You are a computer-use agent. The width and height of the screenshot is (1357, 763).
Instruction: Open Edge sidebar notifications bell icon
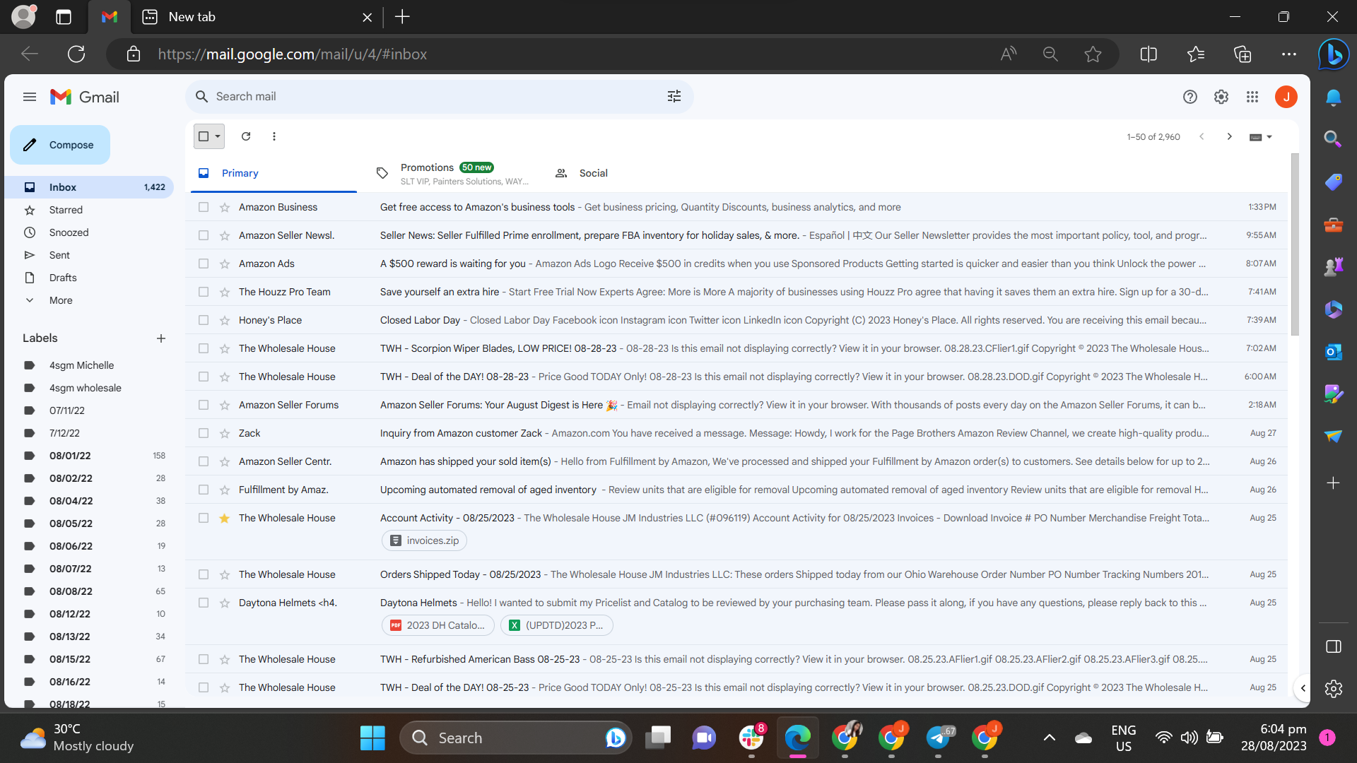coord(1334,97)
